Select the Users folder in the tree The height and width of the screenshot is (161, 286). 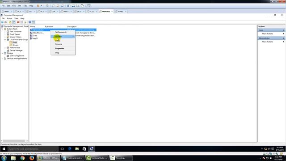tap(15, 42)
